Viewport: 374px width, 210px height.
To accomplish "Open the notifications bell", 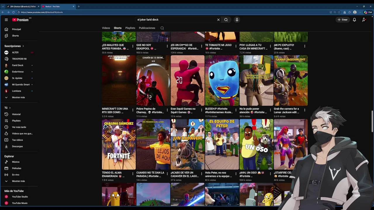I will (x=354, y=20).
